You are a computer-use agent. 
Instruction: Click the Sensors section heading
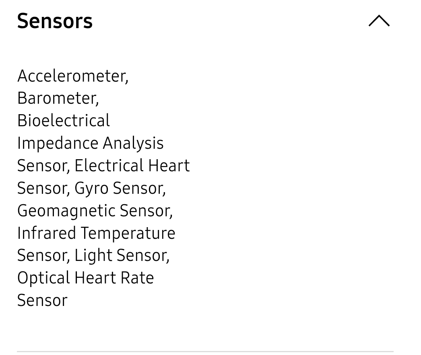pos(55,21)
